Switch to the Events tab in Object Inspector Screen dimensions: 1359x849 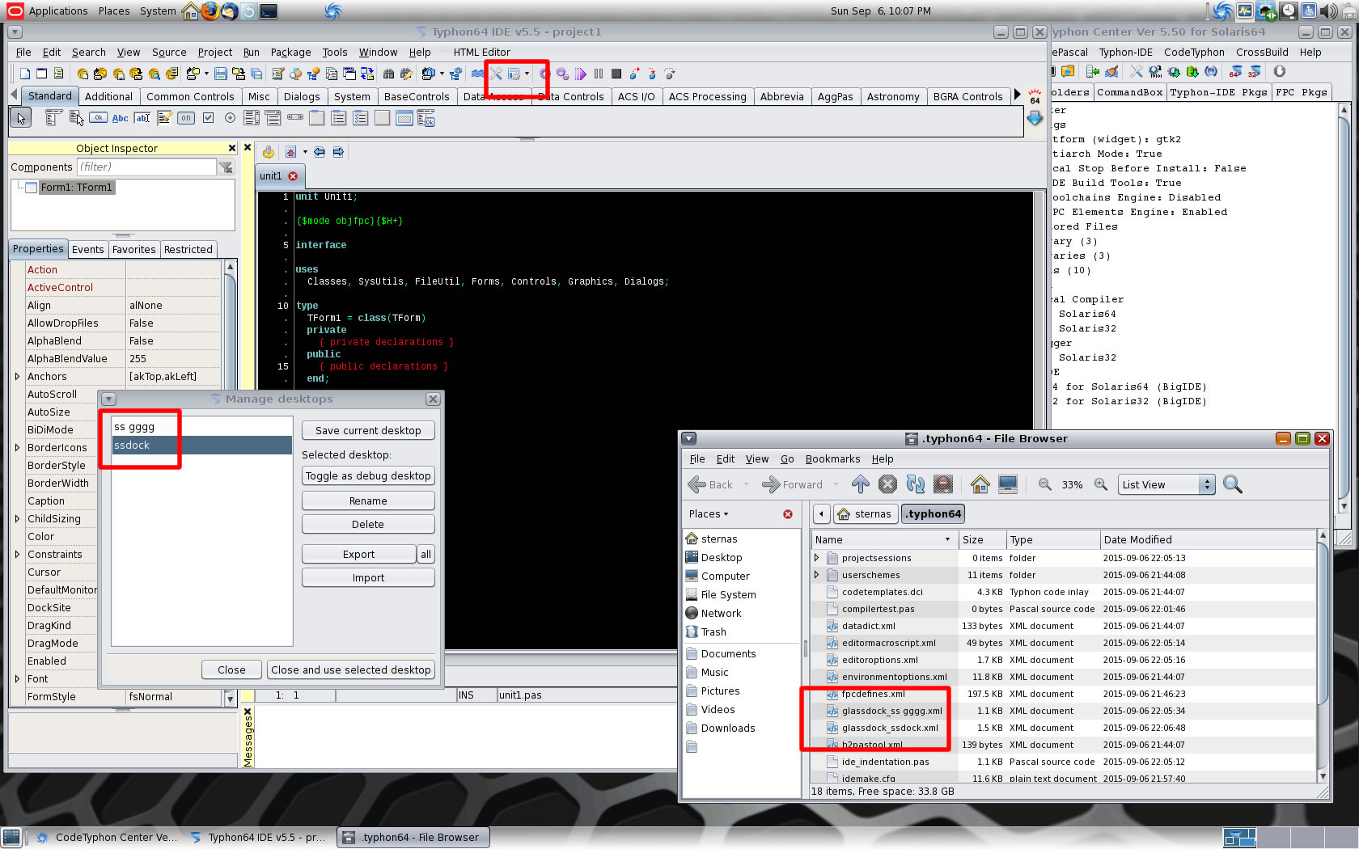87,249
